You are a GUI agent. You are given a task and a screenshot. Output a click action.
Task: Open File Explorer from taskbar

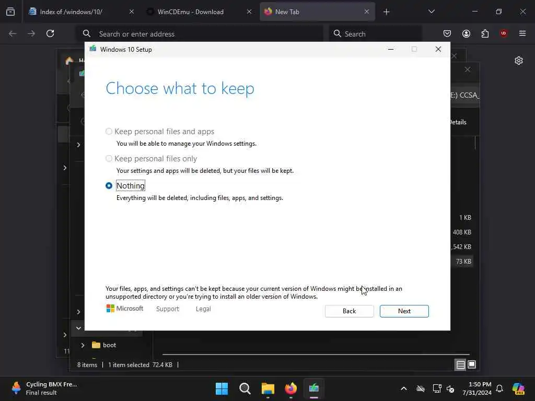coord(268,388)
